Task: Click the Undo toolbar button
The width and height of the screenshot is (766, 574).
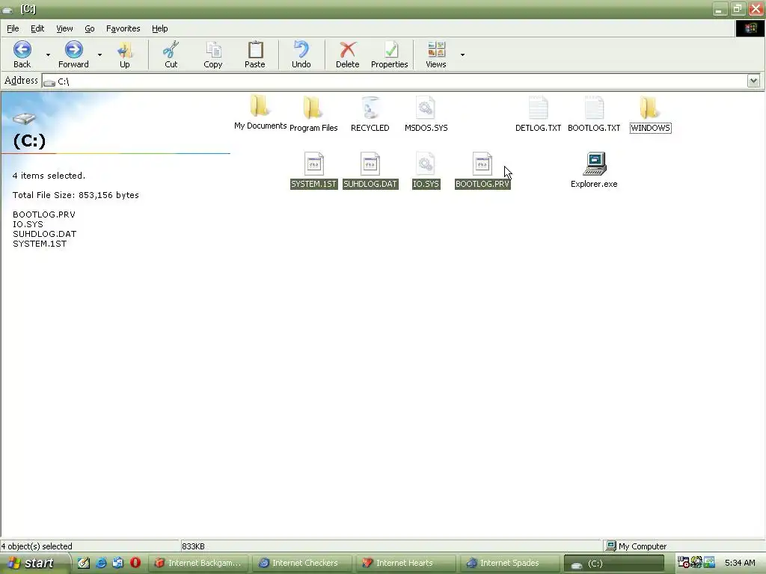Action: pyautogui.click(x=301, y=55)
